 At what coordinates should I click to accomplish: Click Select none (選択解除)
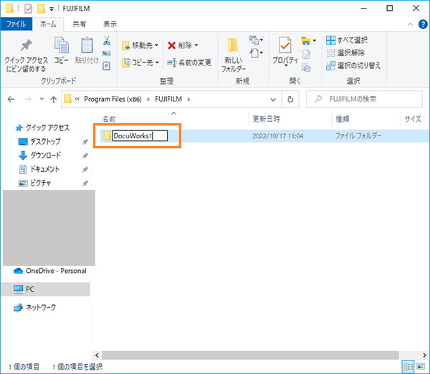345,52
